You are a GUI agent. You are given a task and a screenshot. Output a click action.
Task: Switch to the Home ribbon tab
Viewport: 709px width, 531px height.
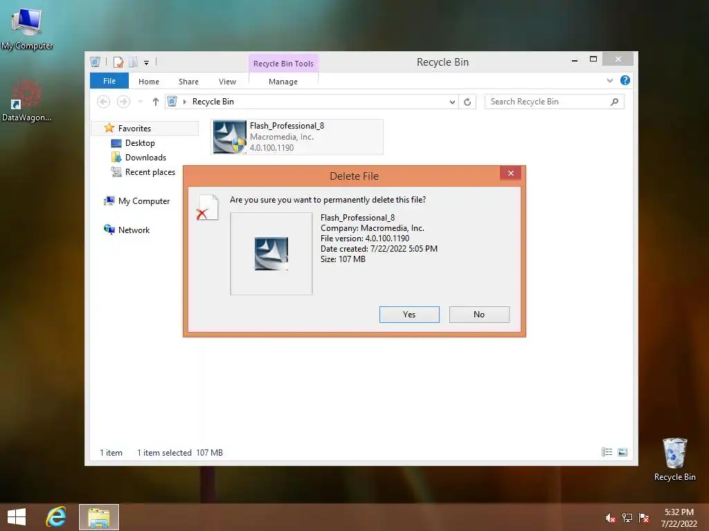(149, 82)
